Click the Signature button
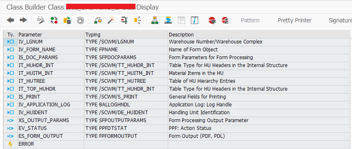 [340, 20]
